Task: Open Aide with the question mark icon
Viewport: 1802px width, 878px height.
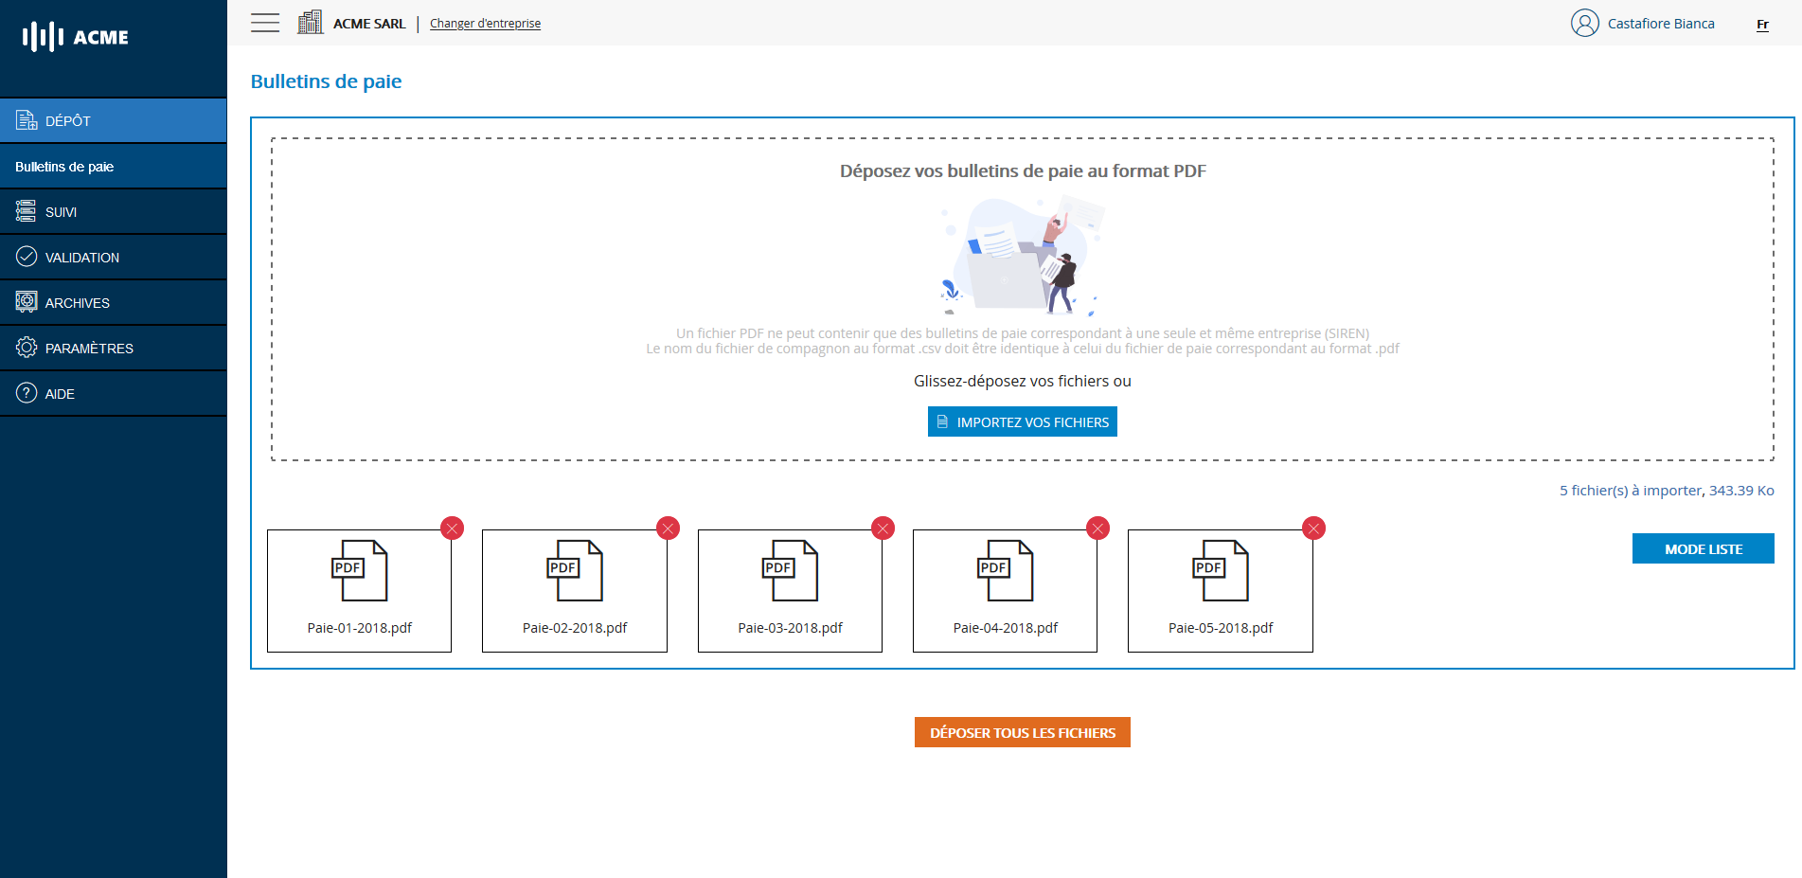Action: pos(25,392)
